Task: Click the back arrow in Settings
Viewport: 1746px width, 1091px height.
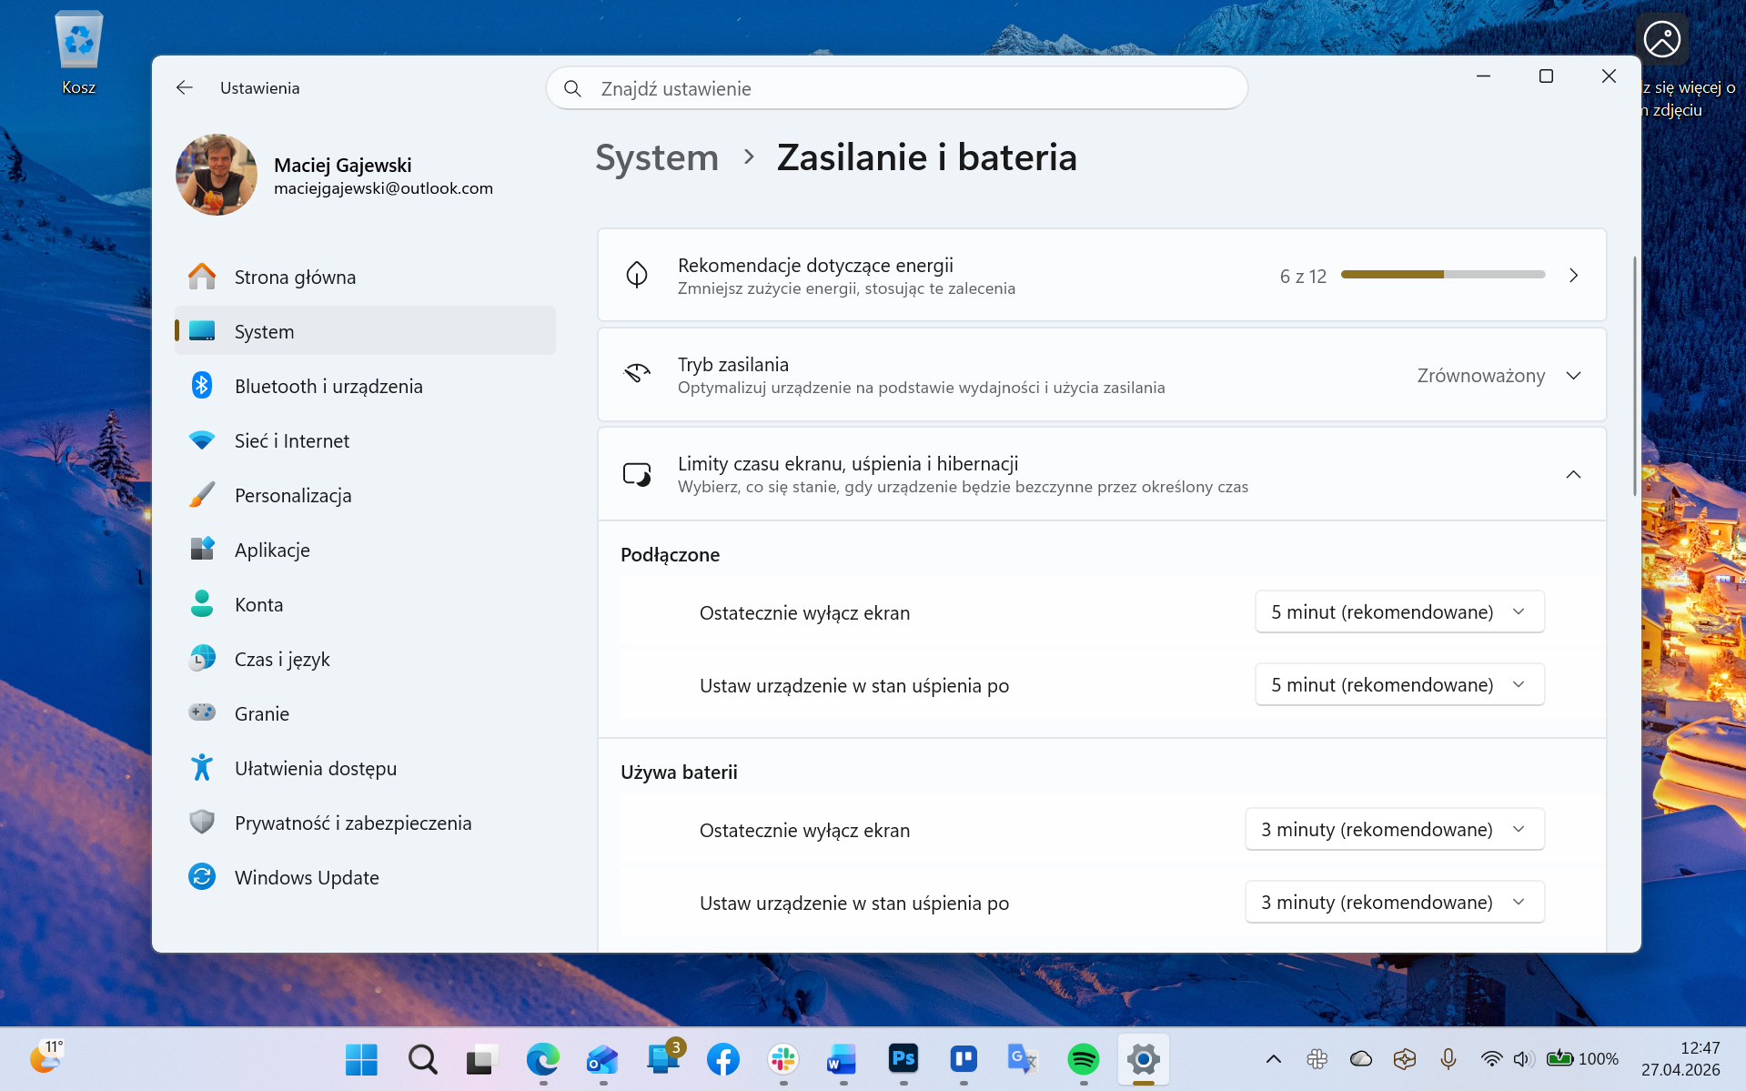Action: click(x=185, y=87)
